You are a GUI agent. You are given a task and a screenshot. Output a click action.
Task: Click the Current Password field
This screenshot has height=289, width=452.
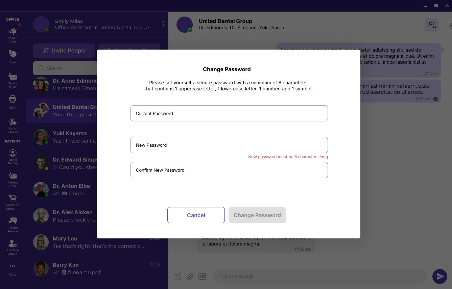229,113
